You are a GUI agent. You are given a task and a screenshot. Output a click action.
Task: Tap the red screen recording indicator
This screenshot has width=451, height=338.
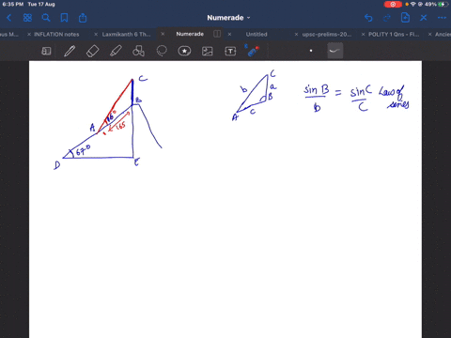pos(393,5)
